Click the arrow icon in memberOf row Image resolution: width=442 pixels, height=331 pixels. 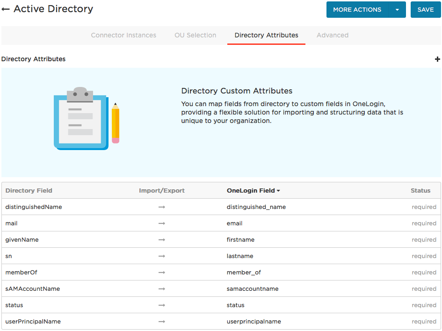pos(161,273)
